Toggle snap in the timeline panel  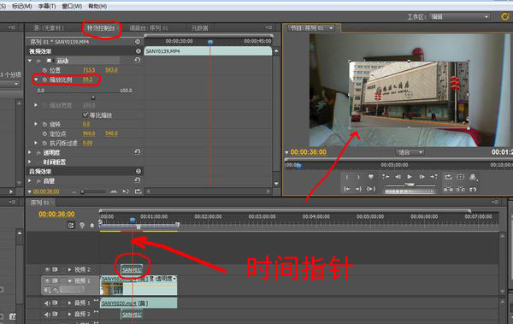71,225
